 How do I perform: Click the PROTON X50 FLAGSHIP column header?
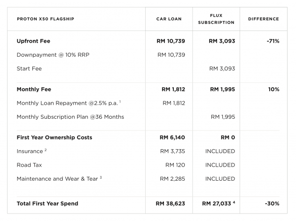click(46, 19)
